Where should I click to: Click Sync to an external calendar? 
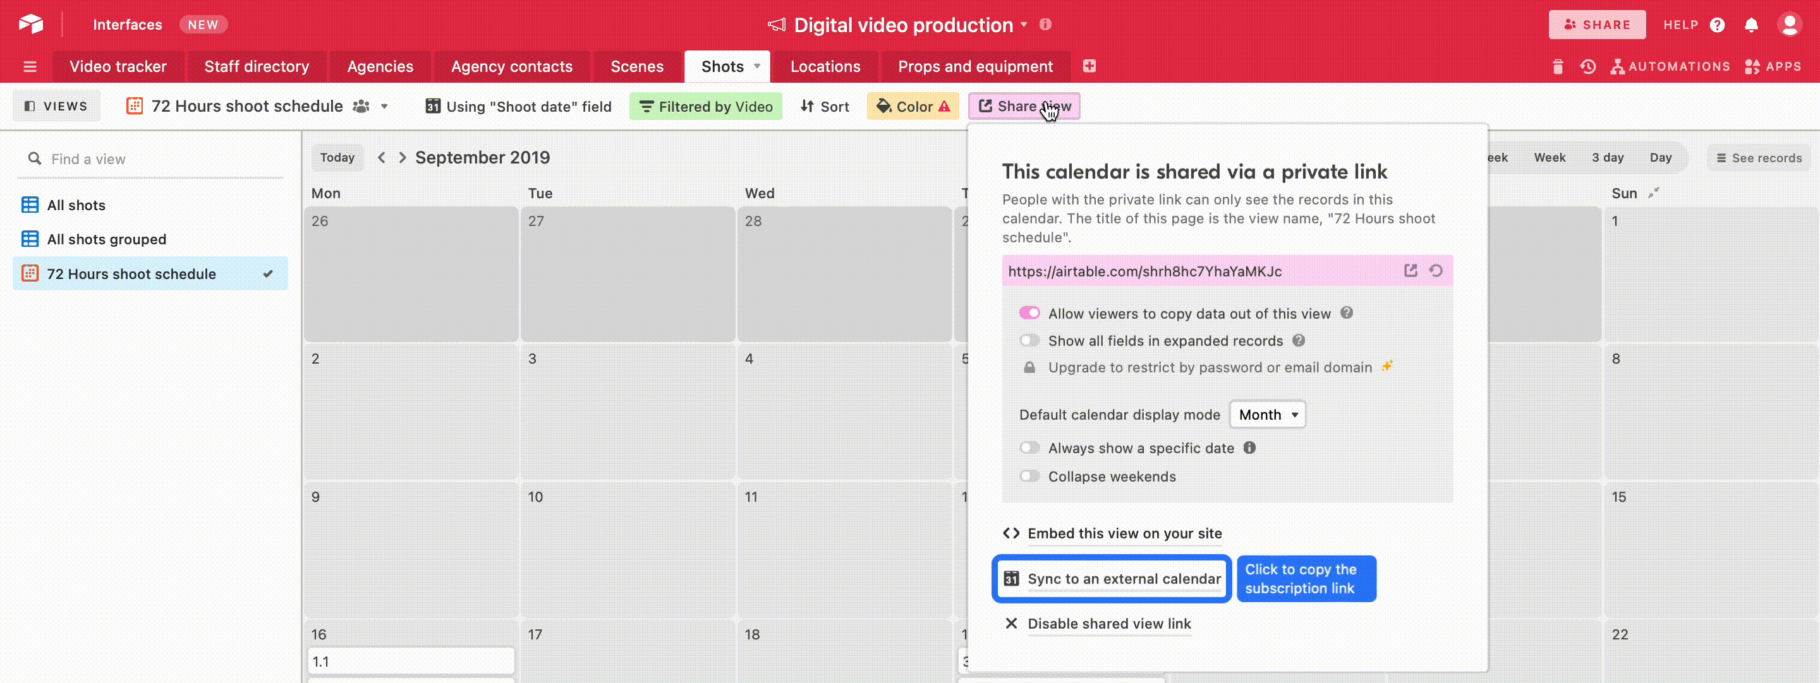tap(1112, 579)
